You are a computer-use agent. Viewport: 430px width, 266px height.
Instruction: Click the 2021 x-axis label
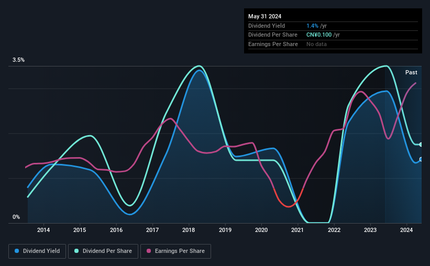click(297, 230)
